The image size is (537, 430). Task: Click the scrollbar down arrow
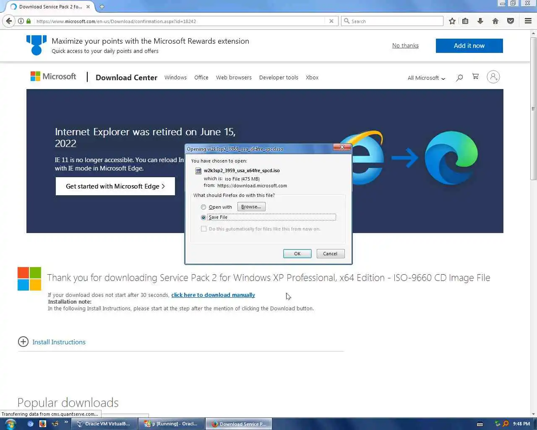click(533, 414)
